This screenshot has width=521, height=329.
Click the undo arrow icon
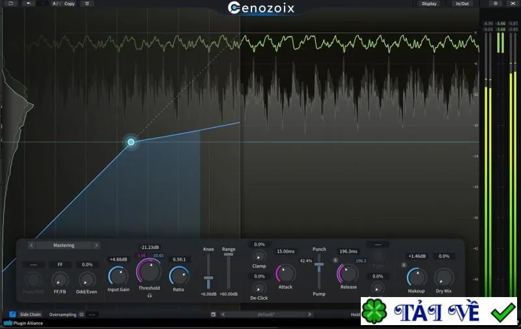click(29, 3)
